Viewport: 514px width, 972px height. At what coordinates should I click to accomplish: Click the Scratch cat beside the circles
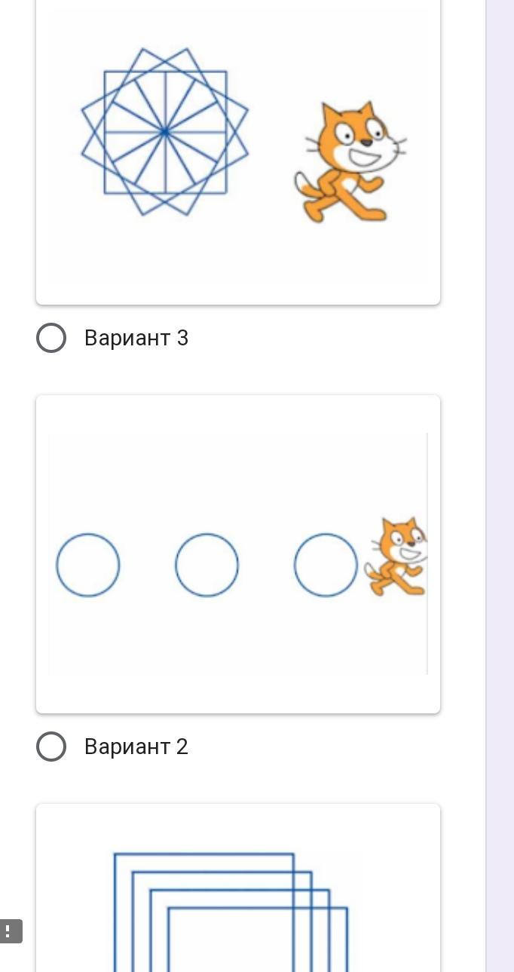tap(396, 558)
